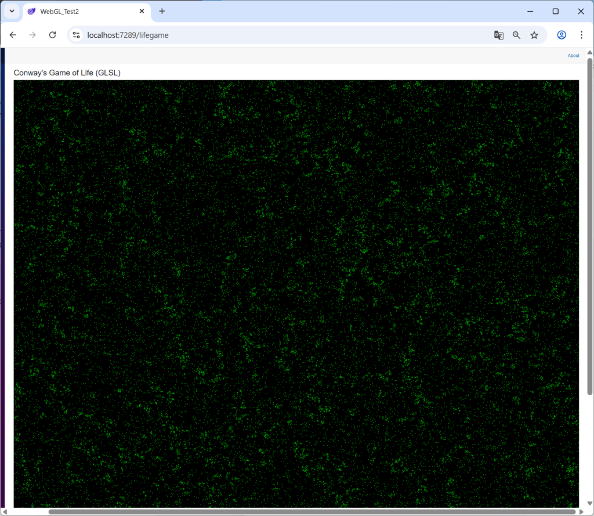Open the tab search dropdown chevron
This screenshot has width=594, height=516.
(12, 11)
